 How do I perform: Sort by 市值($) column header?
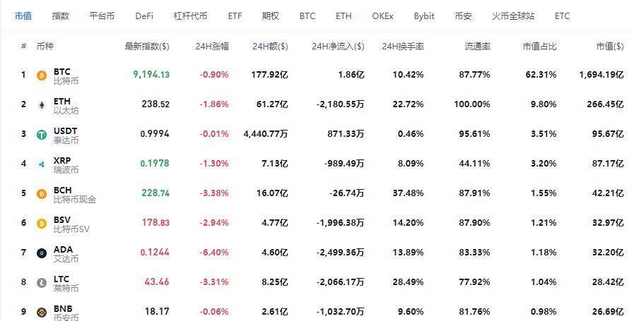[609, 47]
